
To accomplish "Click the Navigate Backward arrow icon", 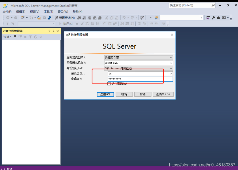I will click(8, 18).
